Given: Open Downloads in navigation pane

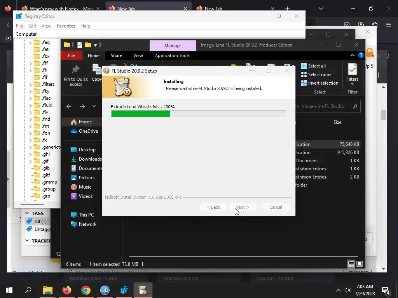Looking at the screenshot, I should (86, 159).
